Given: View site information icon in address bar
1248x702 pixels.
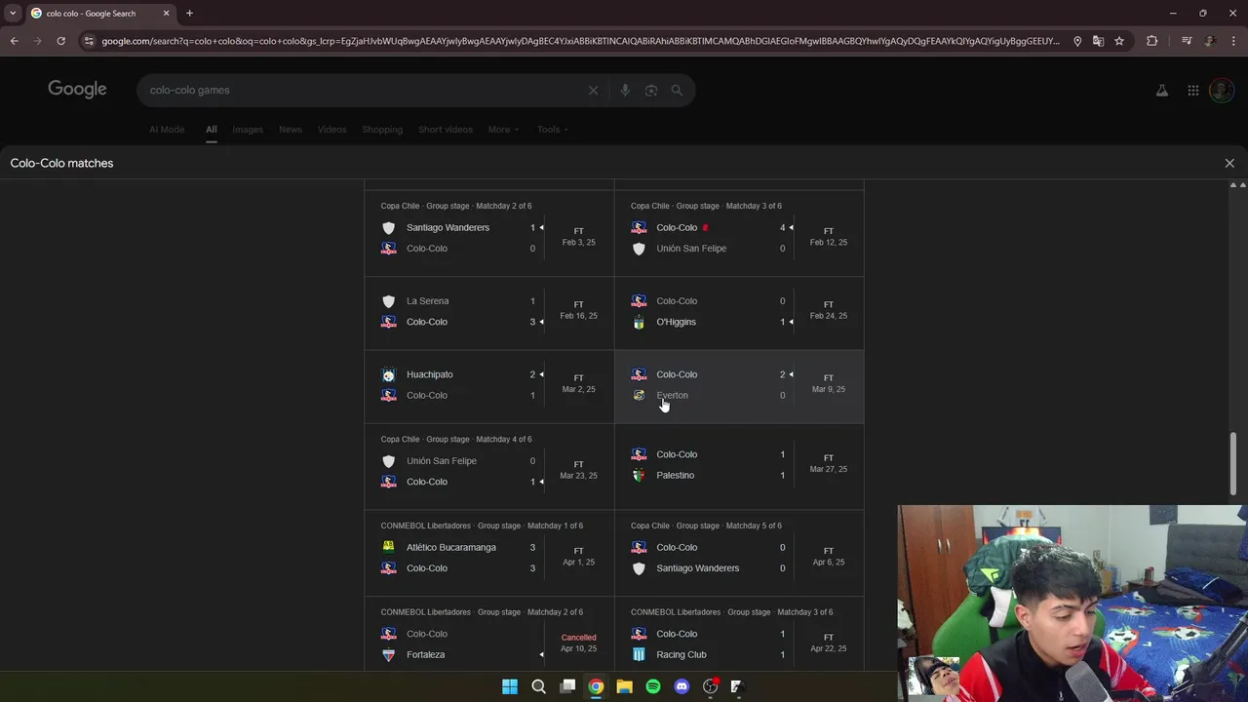Looking at the screenshot, I should pos(90,41).
